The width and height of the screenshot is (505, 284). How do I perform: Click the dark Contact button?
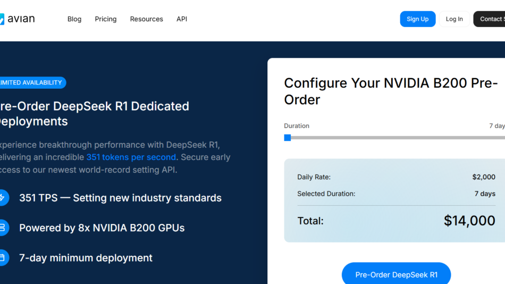490,19
